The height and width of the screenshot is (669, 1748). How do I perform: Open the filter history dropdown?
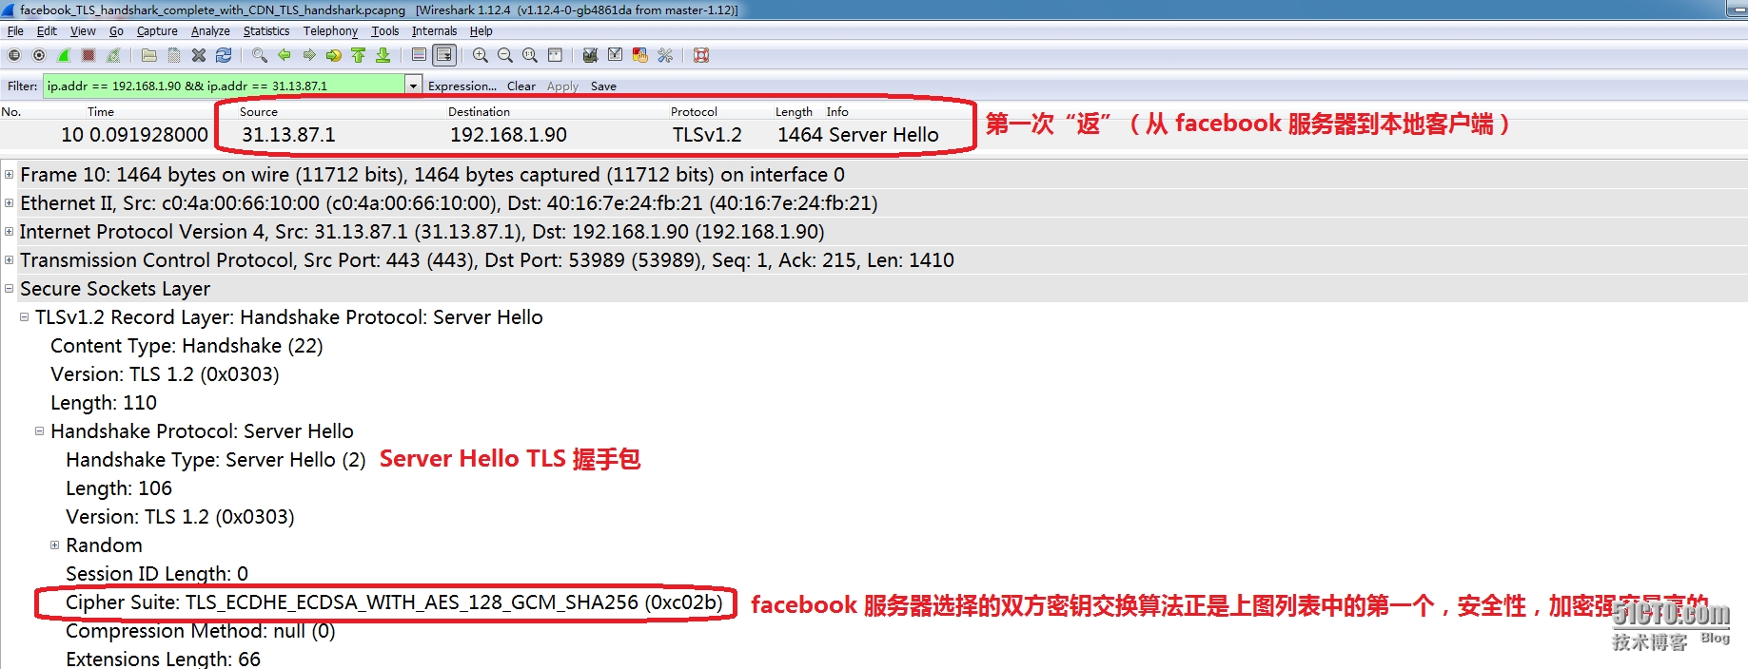pos(413,86)
